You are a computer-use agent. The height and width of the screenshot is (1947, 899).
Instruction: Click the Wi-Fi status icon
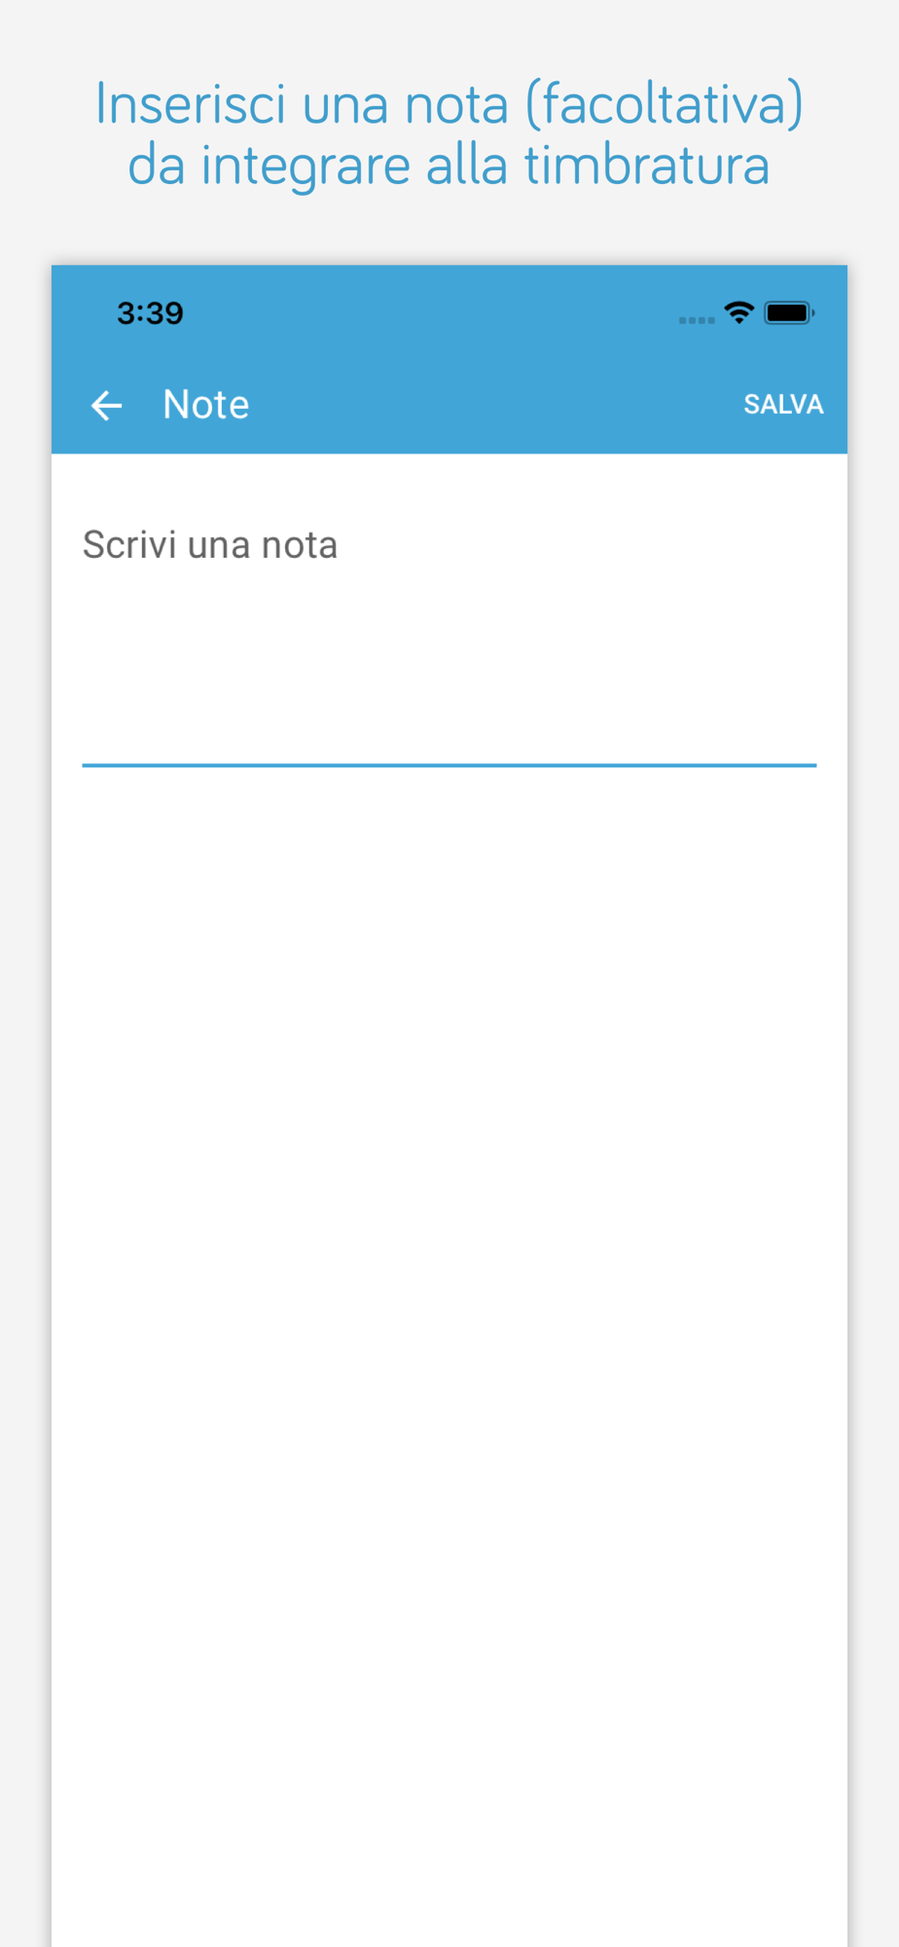(739, 312)
